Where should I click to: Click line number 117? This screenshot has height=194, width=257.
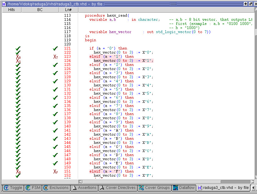pos(67,32)
